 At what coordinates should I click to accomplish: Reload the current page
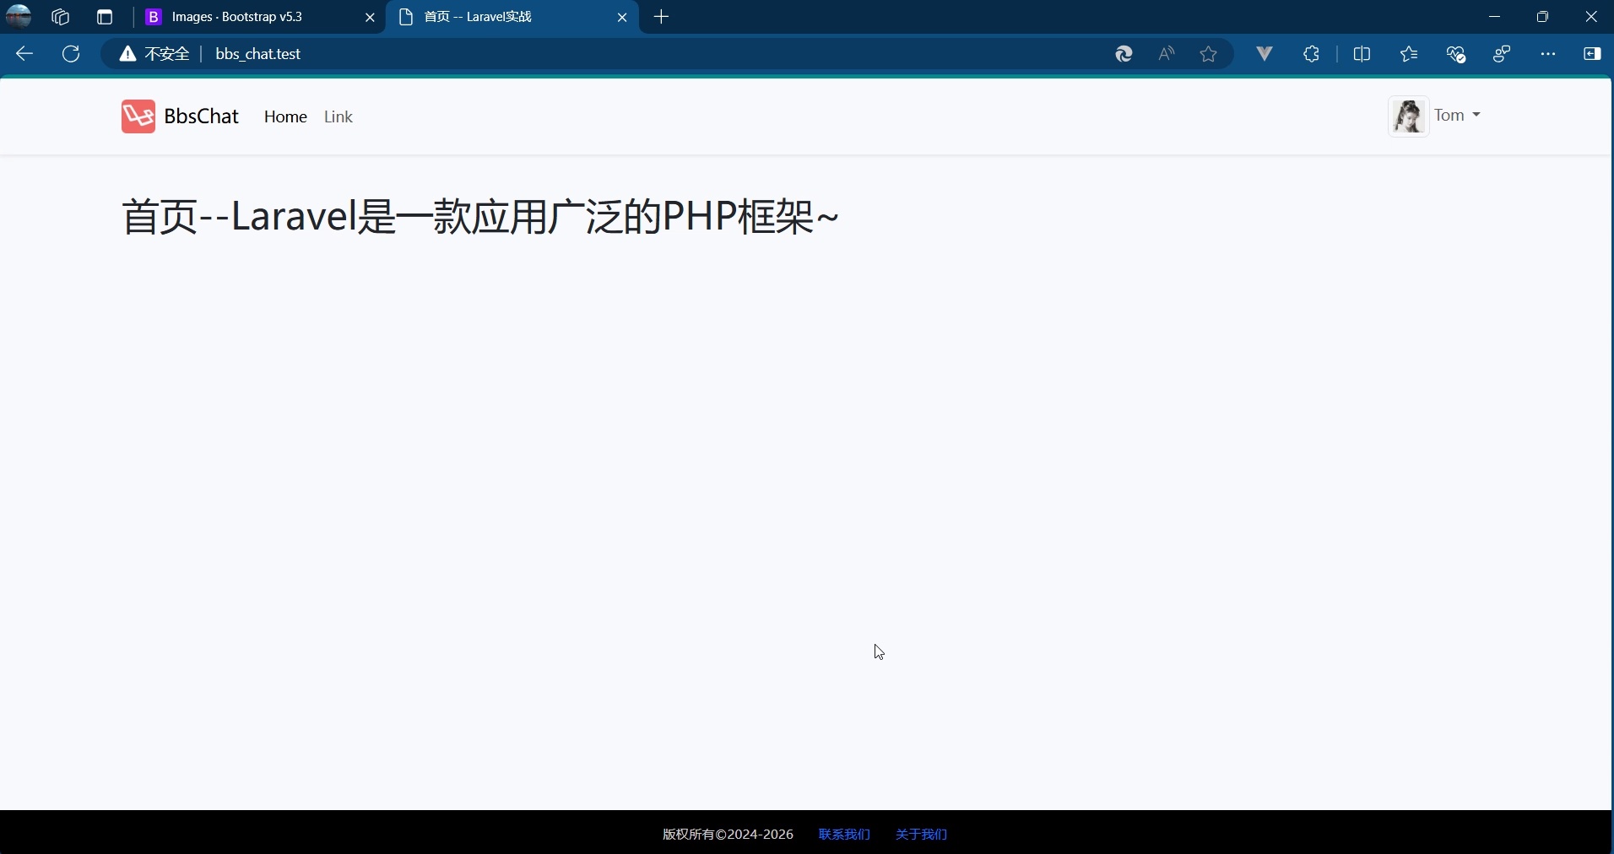[71, 54]
